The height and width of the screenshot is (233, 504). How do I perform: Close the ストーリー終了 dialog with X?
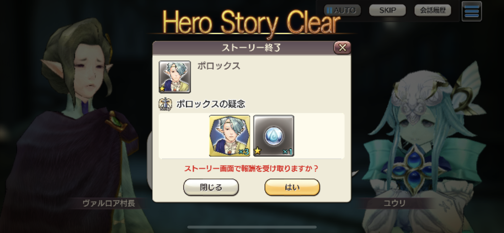[342, 48]
